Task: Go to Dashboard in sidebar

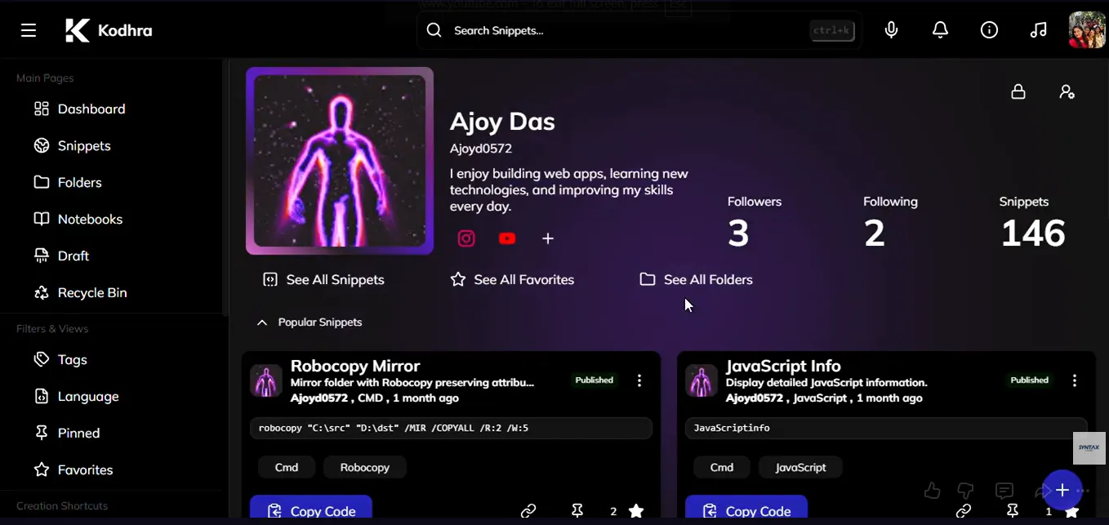Action: 79,109
